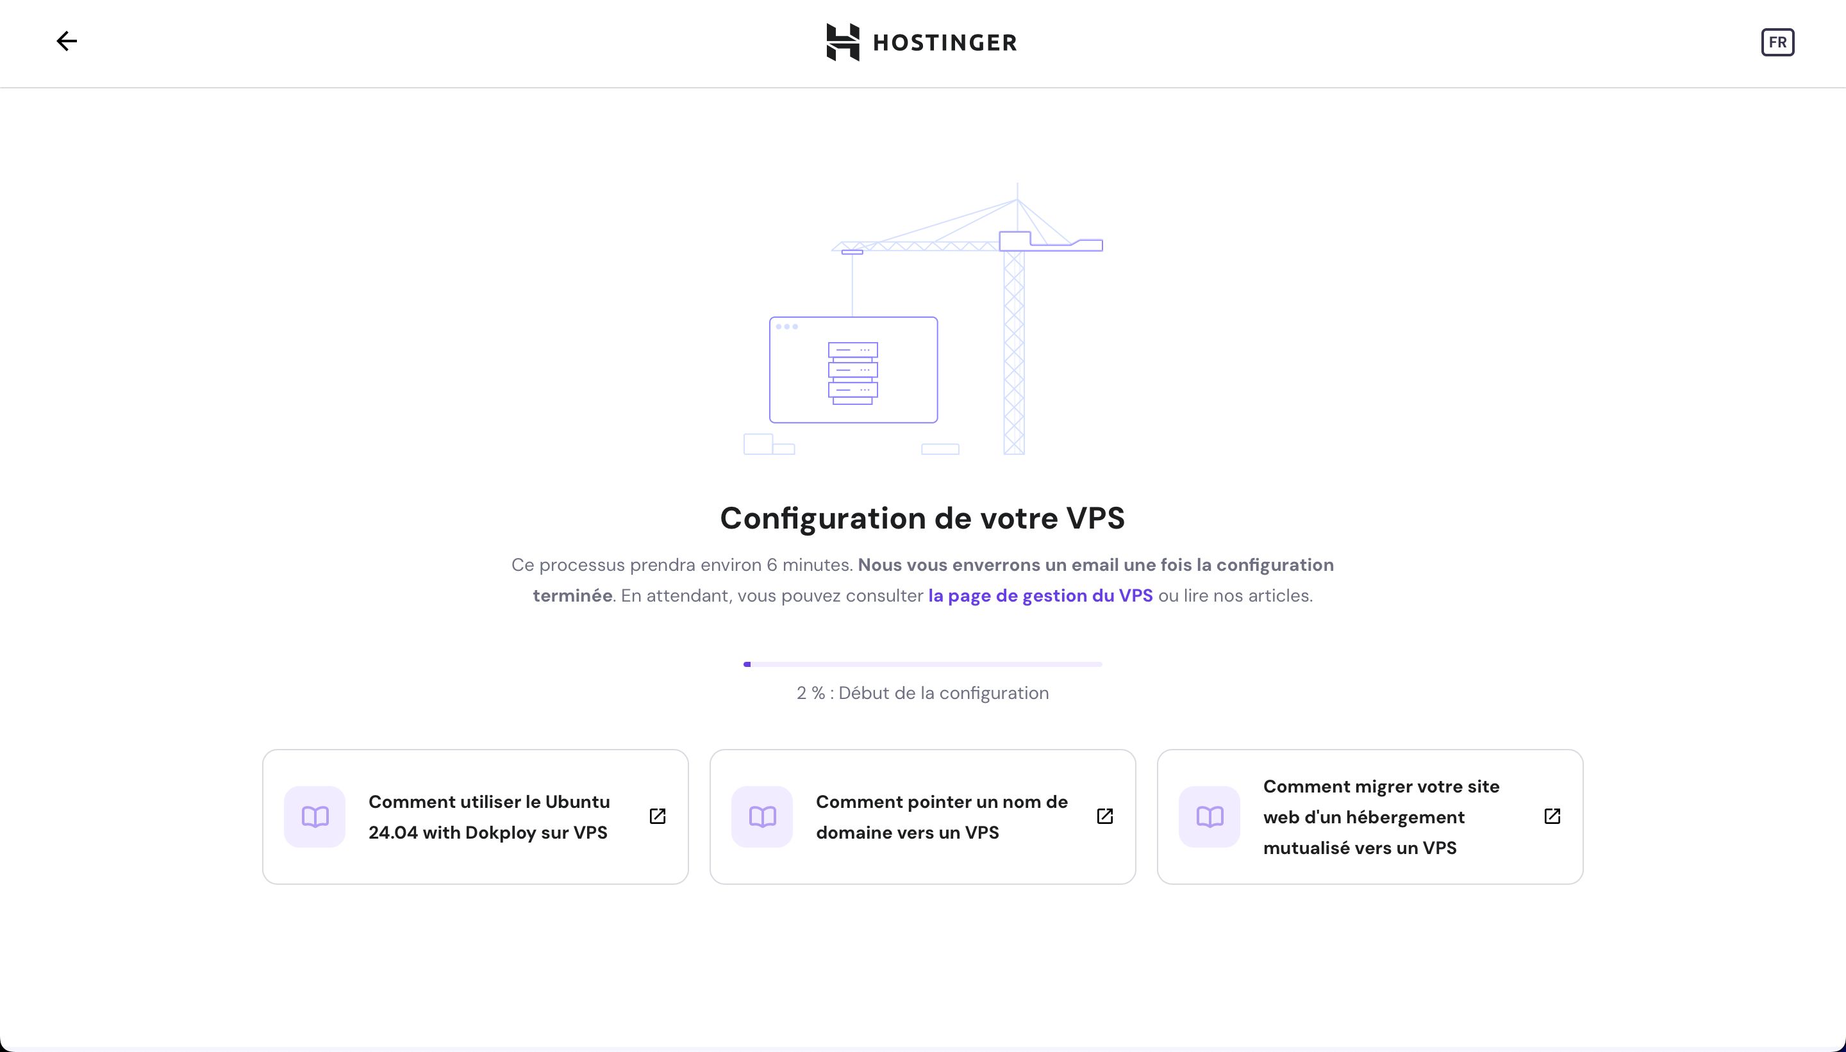Click the FR language selector icon
Screen dimensions: 1846x1052
coord(1777,42)
